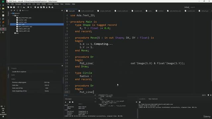Viewport: 212px width, 119px height.
Task: Fold procedure Draw at line 17
Action: 69,57
